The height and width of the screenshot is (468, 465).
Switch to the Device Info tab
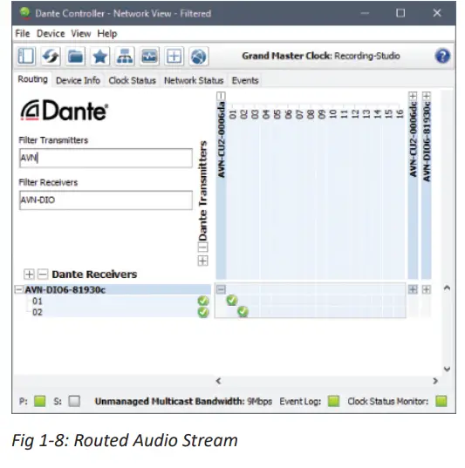[78, 80]
